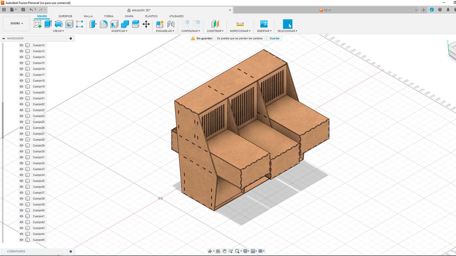The width and height of the screenshot is (456, 256).
Task: Switch to the PLÁSTICO tab
Action: [151, 16]
